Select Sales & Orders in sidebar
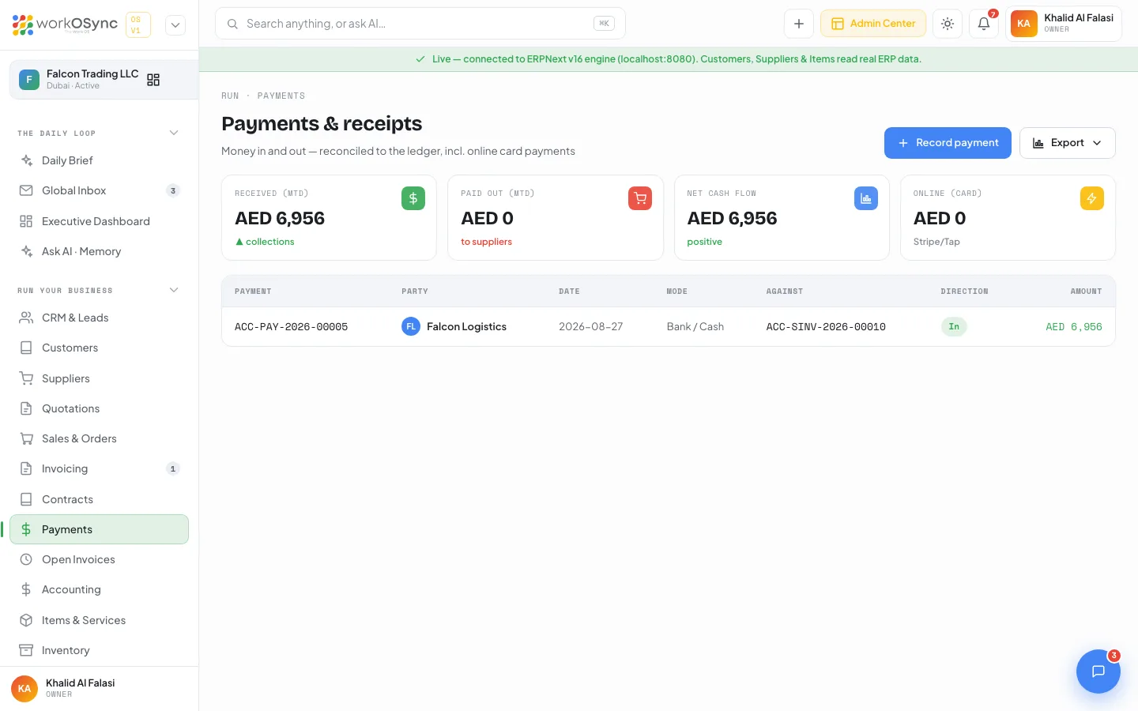The height and width of the screenshot is (711, 1138). [99, 438]
